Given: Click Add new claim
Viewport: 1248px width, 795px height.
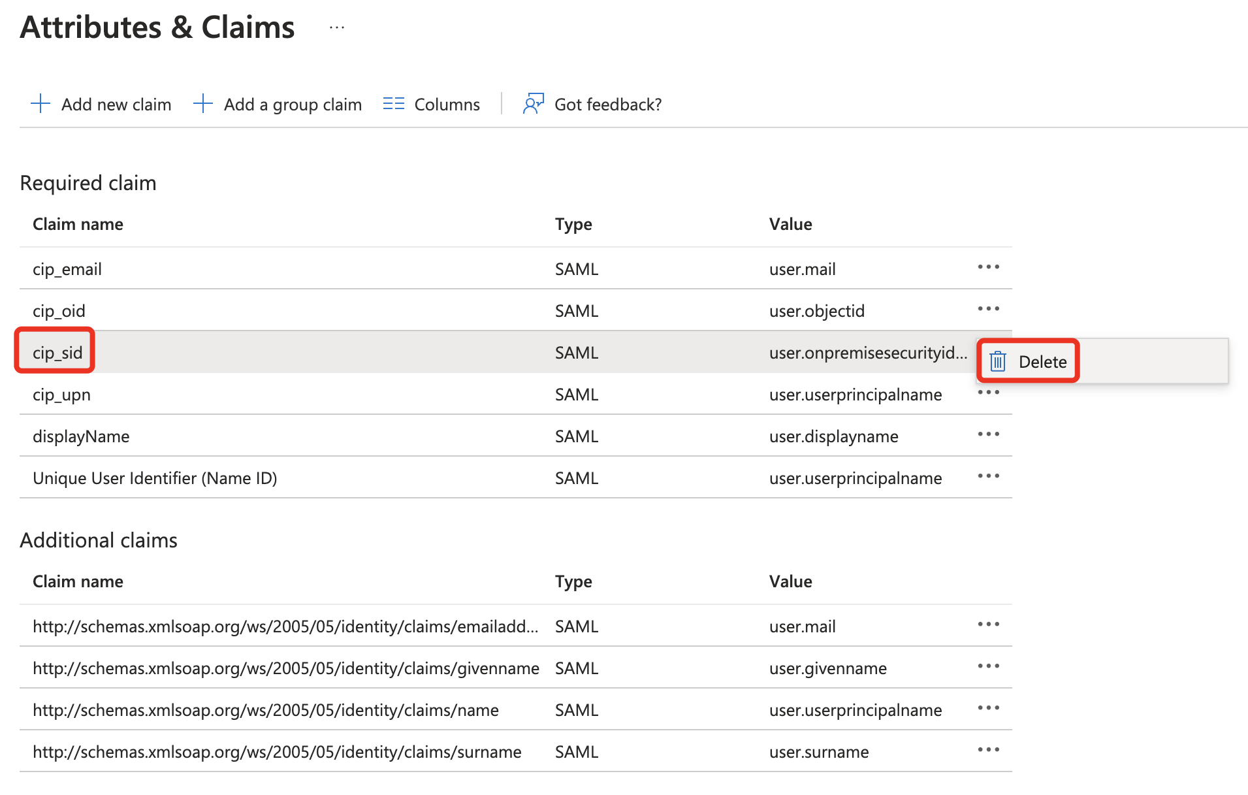Looking at the screenshot, I should [x=116, y=104].
